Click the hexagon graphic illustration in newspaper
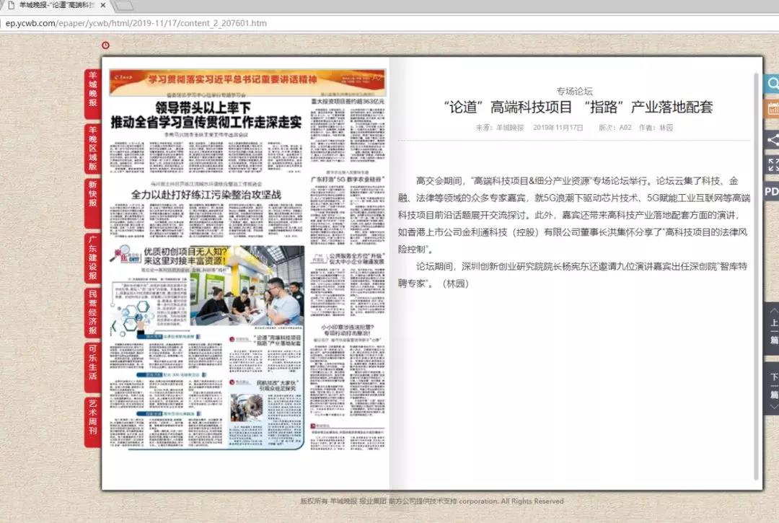779x523 pixels. (132, 317)
